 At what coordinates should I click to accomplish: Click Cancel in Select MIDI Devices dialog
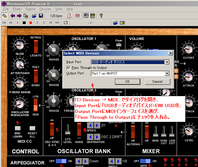click(157, 82)
